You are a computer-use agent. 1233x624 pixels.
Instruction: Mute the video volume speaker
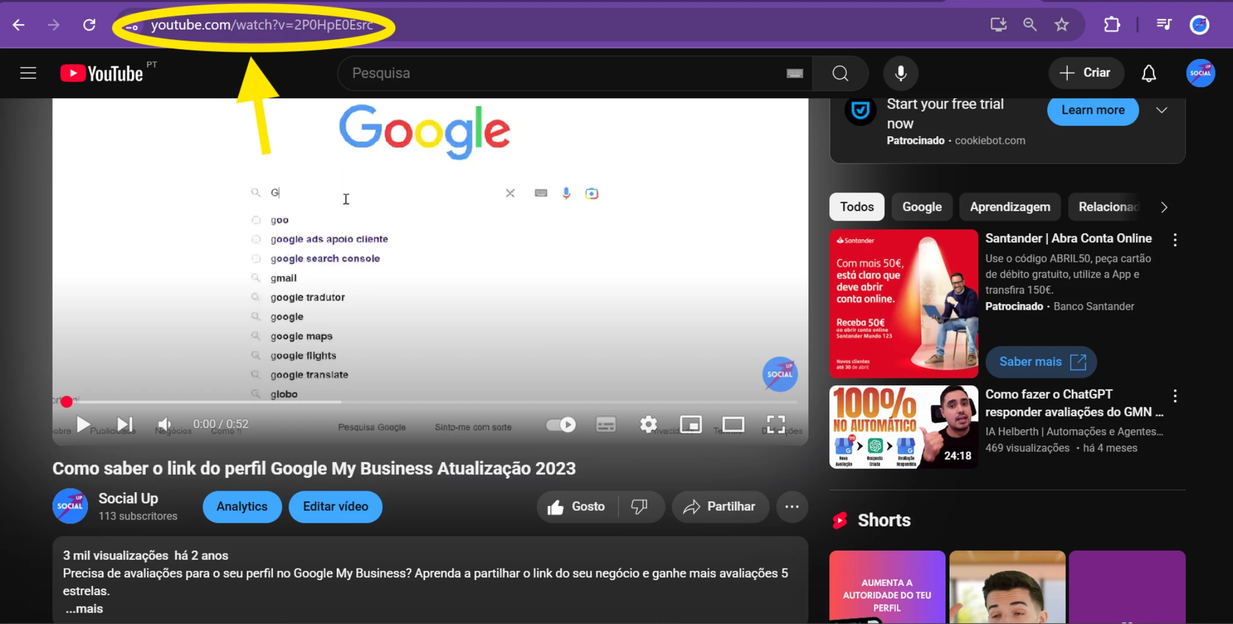click(x=165, y=425)
